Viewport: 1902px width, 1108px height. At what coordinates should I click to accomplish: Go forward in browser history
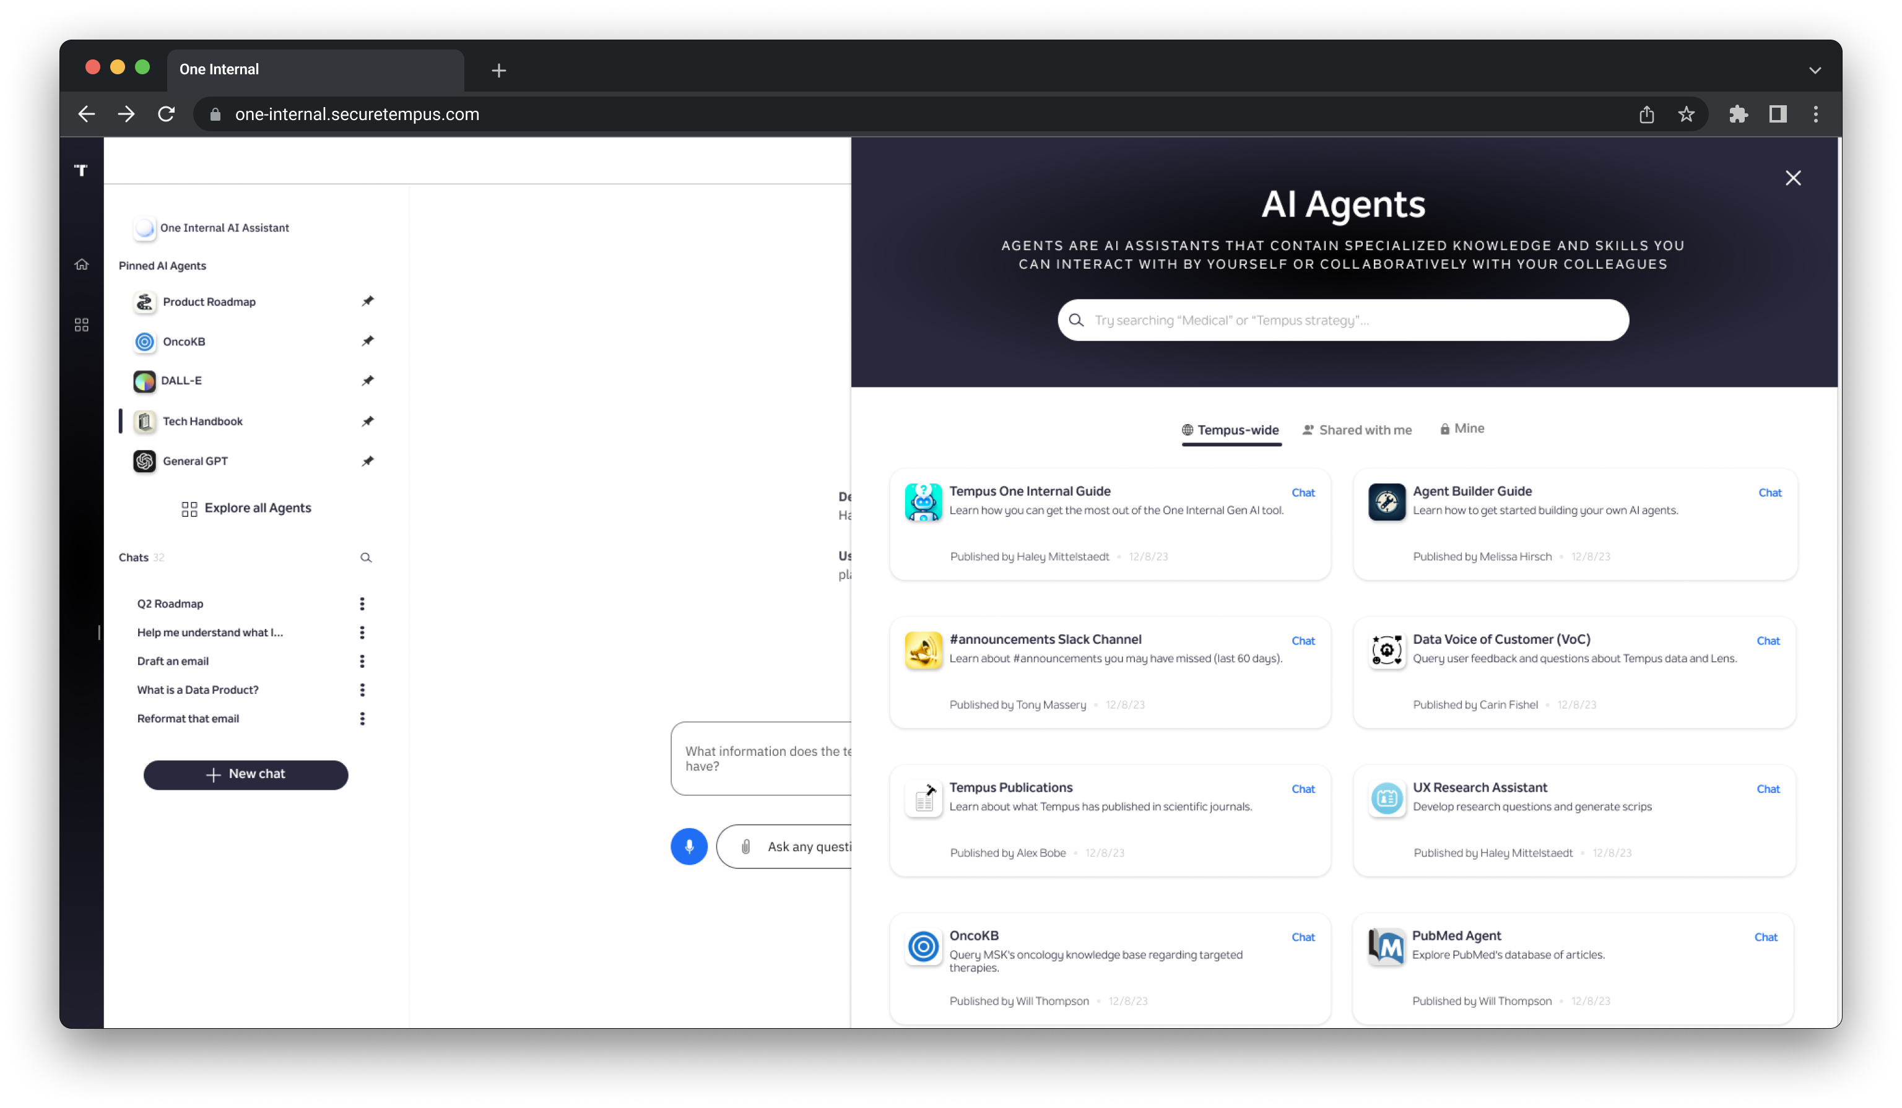click(126, 114)
